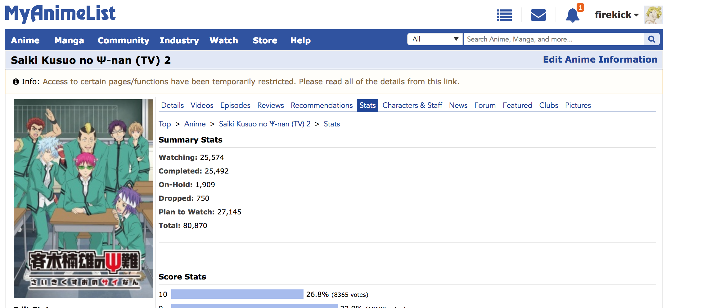Expand the firekick account dropdown
This screenshot has width=702, height=308.
click(617, 15)
